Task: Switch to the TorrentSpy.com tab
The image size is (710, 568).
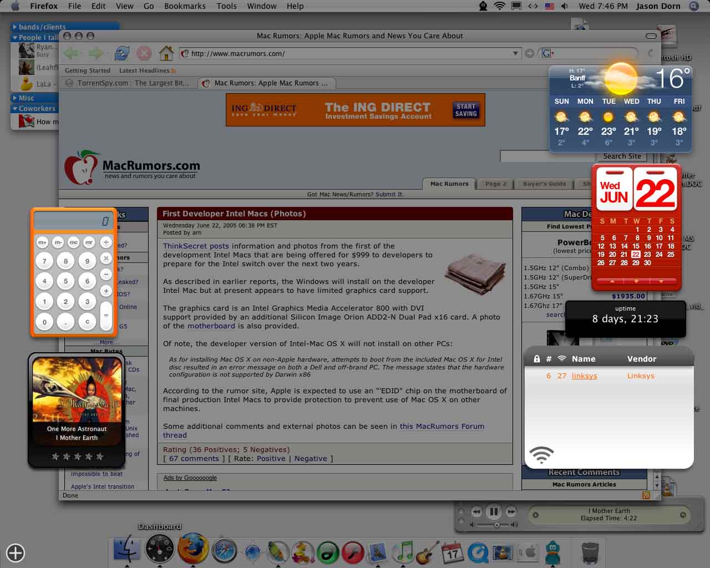Action: [x=128, y=83]
